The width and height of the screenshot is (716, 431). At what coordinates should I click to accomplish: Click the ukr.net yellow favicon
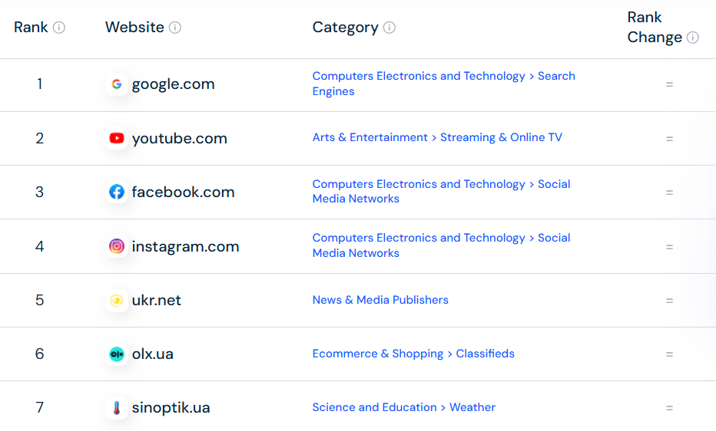click(x=117, y=300)
